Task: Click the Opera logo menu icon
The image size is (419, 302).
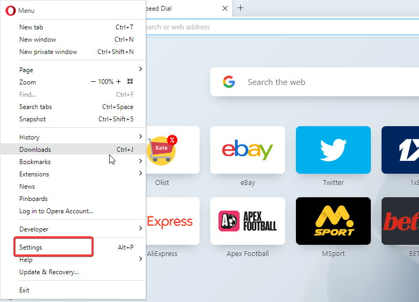Action: point(10,11)
